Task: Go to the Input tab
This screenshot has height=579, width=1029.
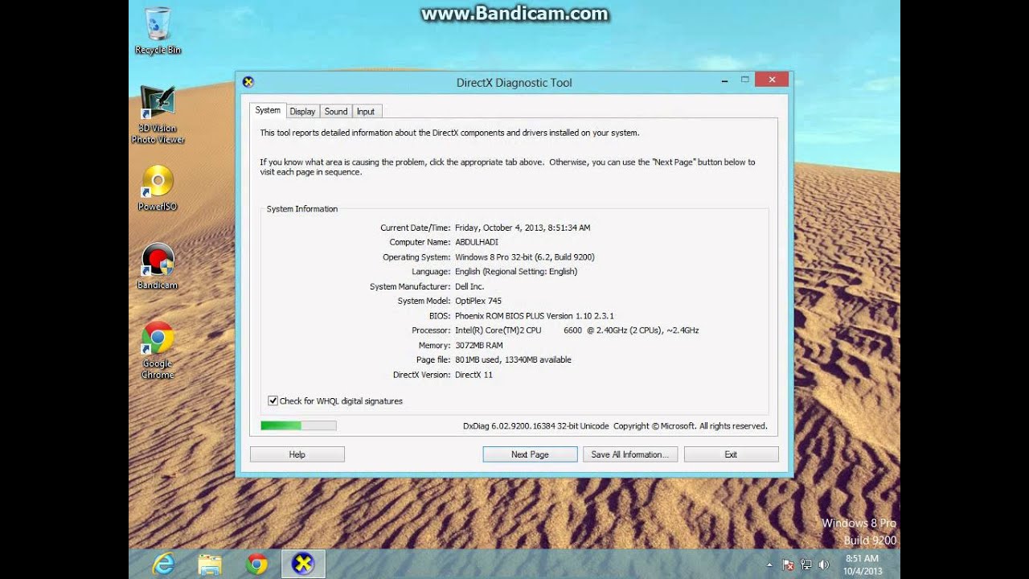Action: pos(366,112)
